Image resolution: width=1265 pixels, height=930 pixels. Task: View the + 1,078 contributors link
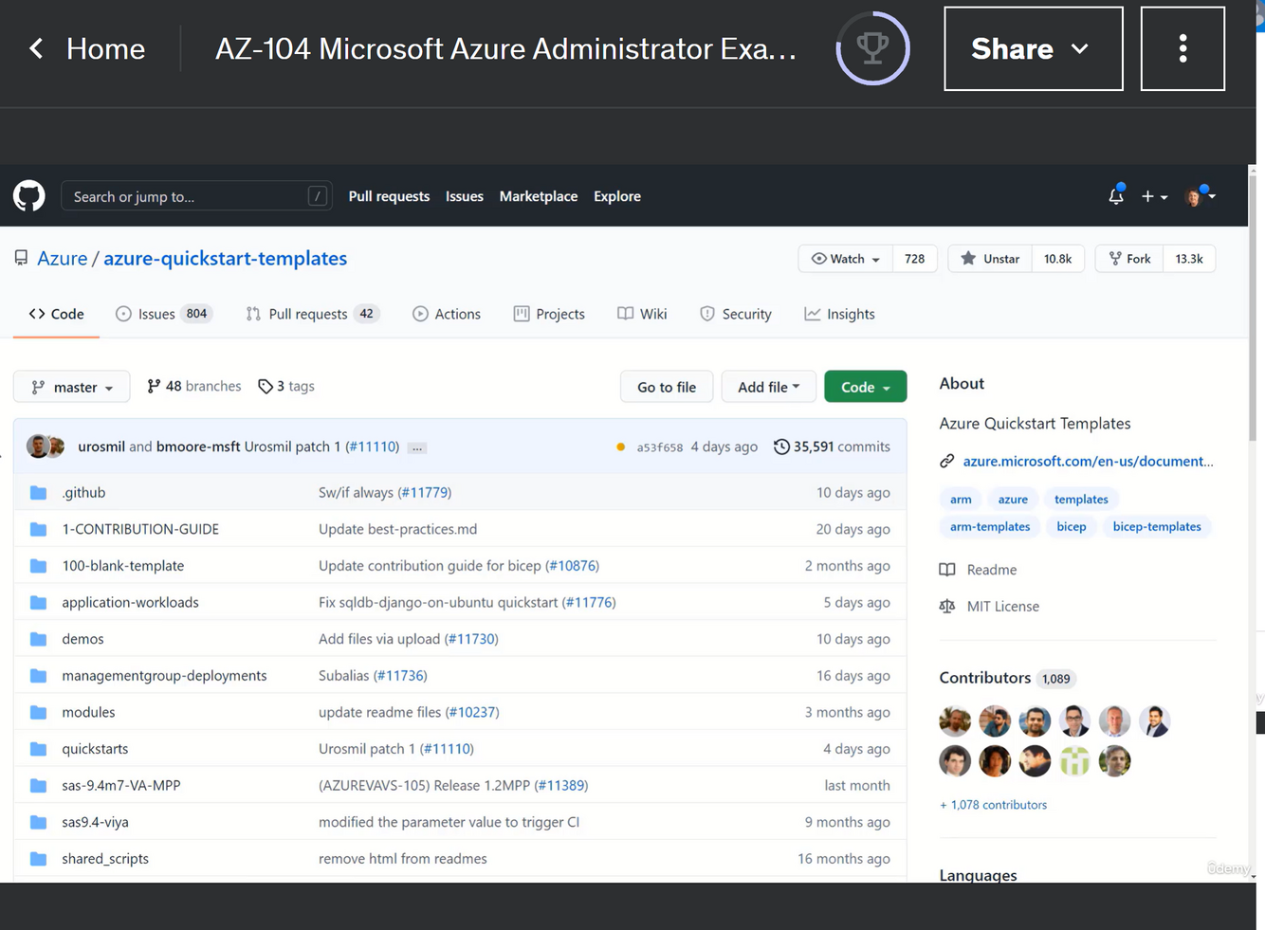coord(993,805)
